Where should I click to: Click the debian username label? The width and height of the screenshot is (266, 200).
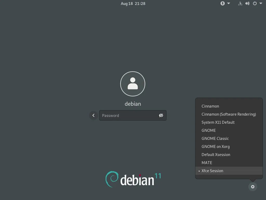pyautogui.click(x=133, y=104)
